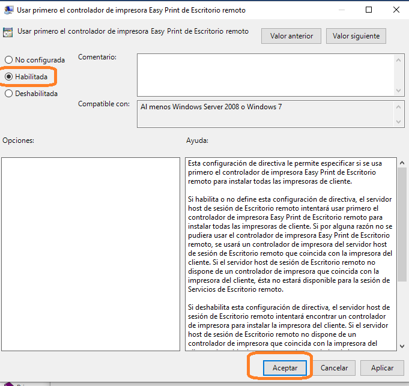Maximize the policy dialog window
Screen dimensions: 409x386
coord(369,10)
